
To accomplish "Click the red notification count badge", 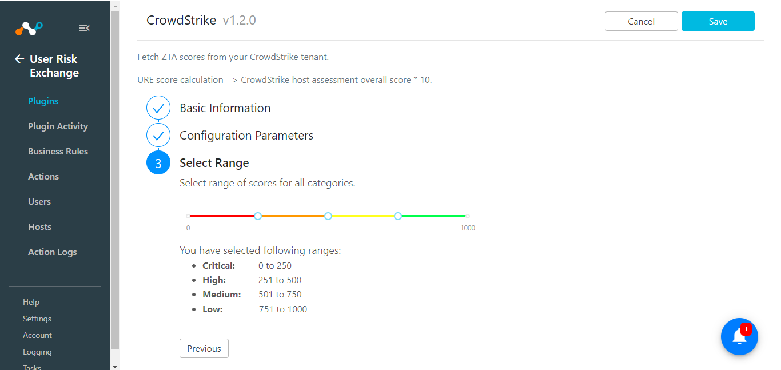I will coord(746,329).
